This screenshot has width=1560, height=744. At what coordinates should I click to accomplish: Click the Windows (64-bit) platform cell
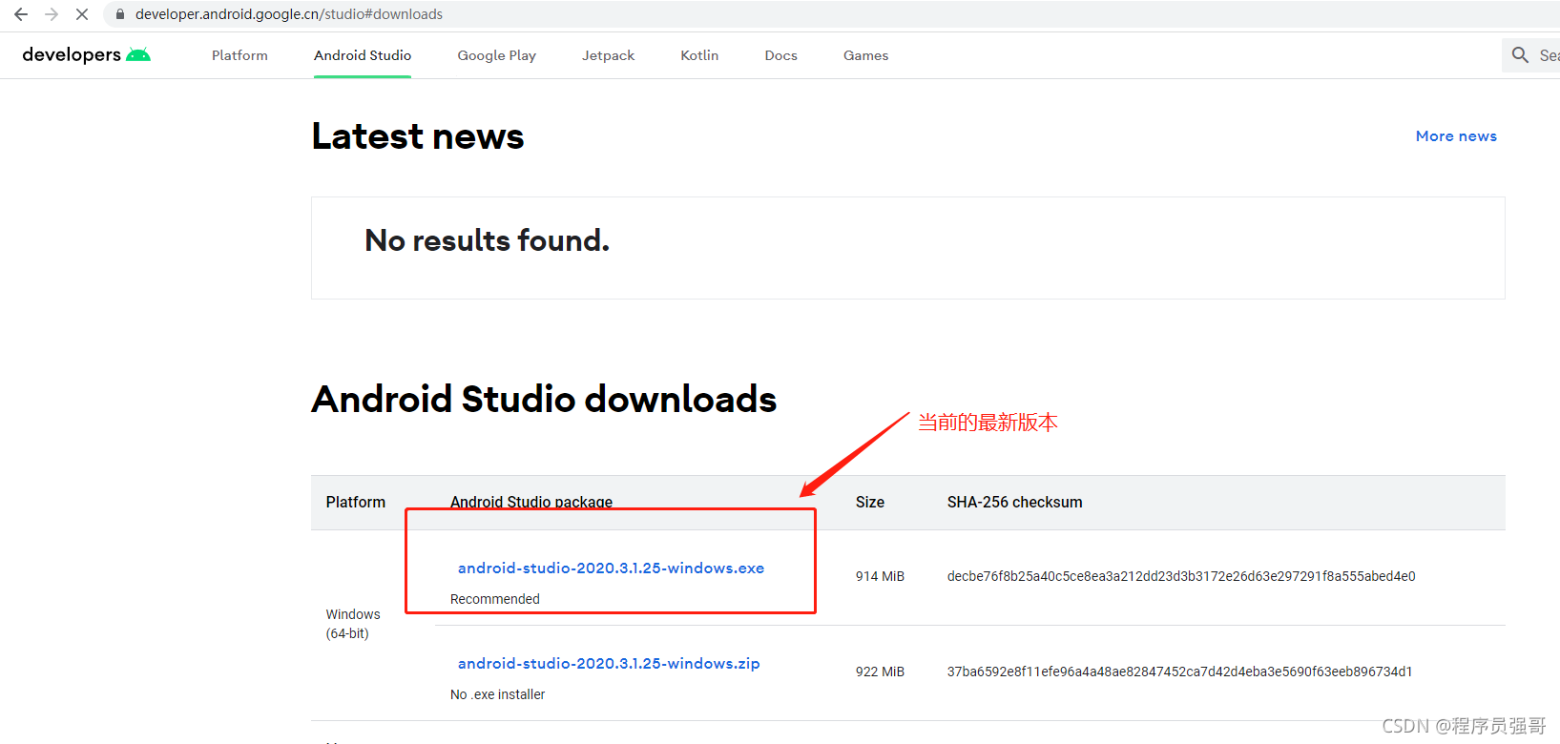(x=353, y=624)
